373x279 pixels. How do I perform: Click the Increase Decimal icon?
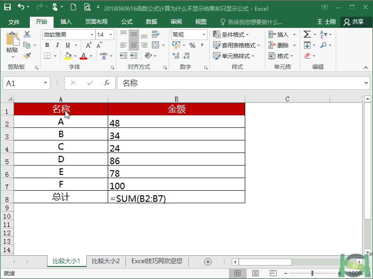coord(176,56)
